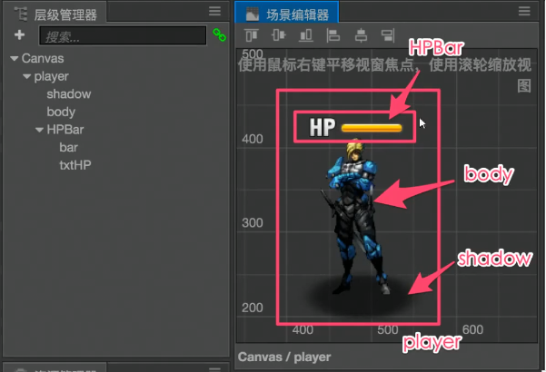
Task: Click the add node plus button
Action: [19, 34]
